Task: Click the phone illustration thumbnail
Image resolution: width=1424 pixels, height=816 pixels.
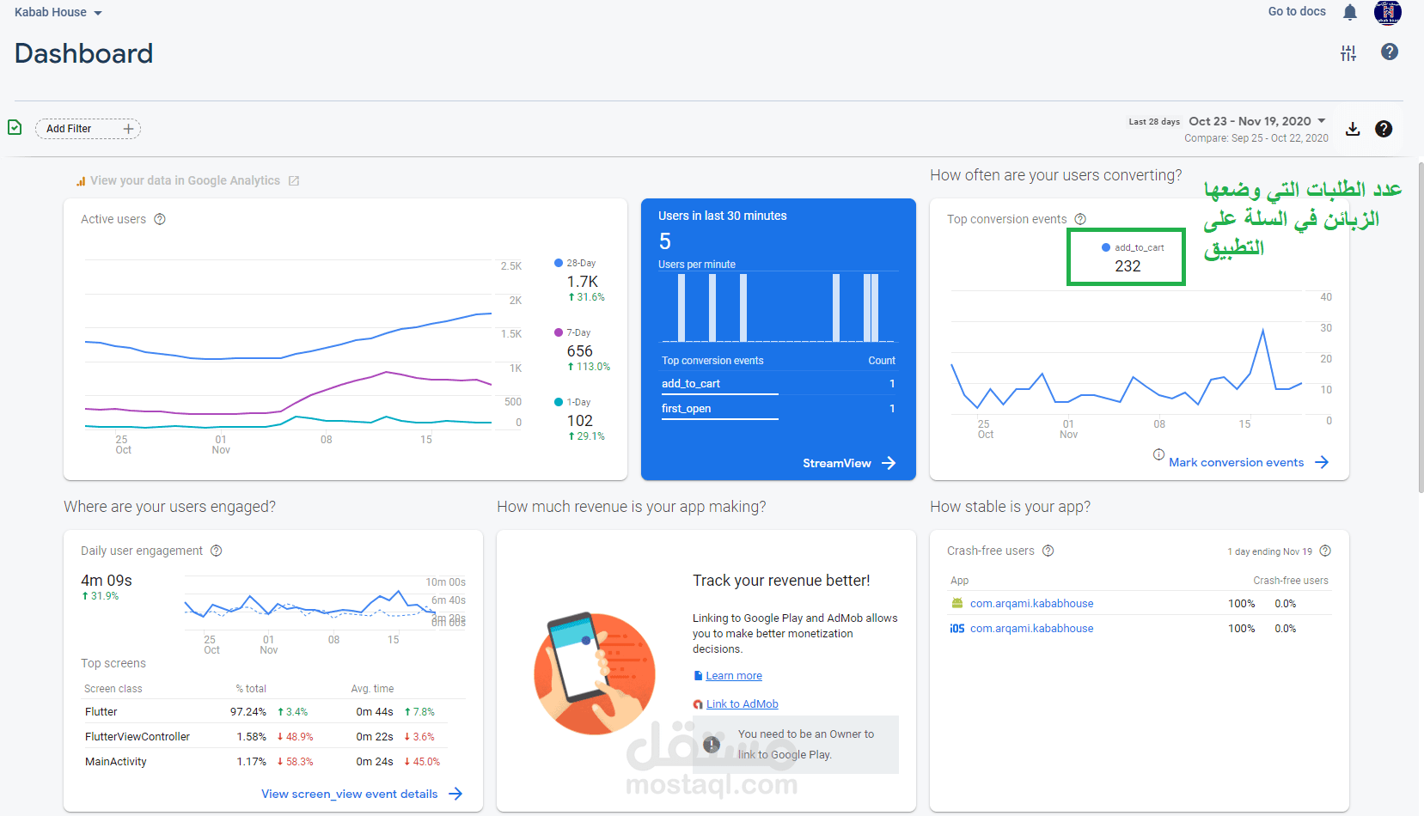Action: (595, 673)
